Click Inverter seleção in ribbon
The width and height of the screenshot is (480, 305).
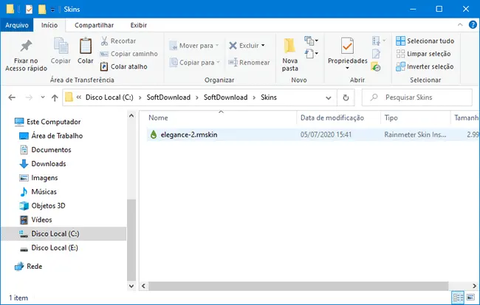coord(425,66)
